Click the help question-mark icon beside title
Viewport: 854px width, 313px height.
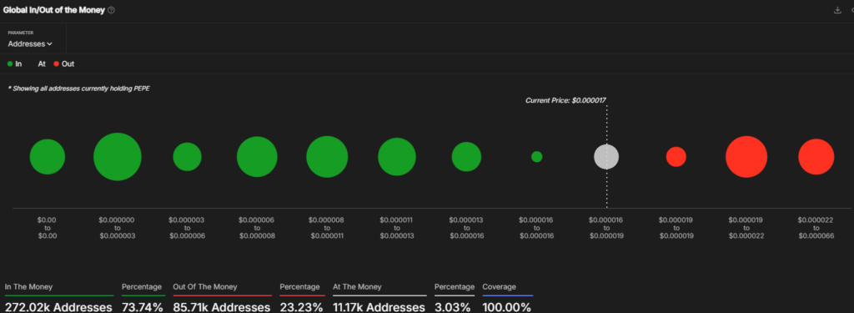click(111, 10)
